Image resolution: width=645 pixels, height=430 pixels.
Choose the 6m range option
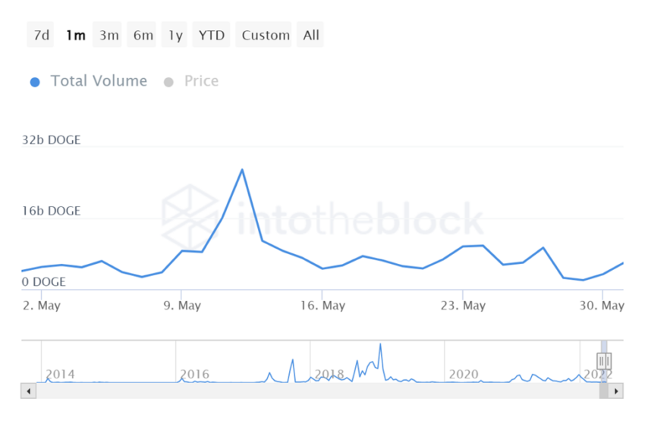click(143, 35)
